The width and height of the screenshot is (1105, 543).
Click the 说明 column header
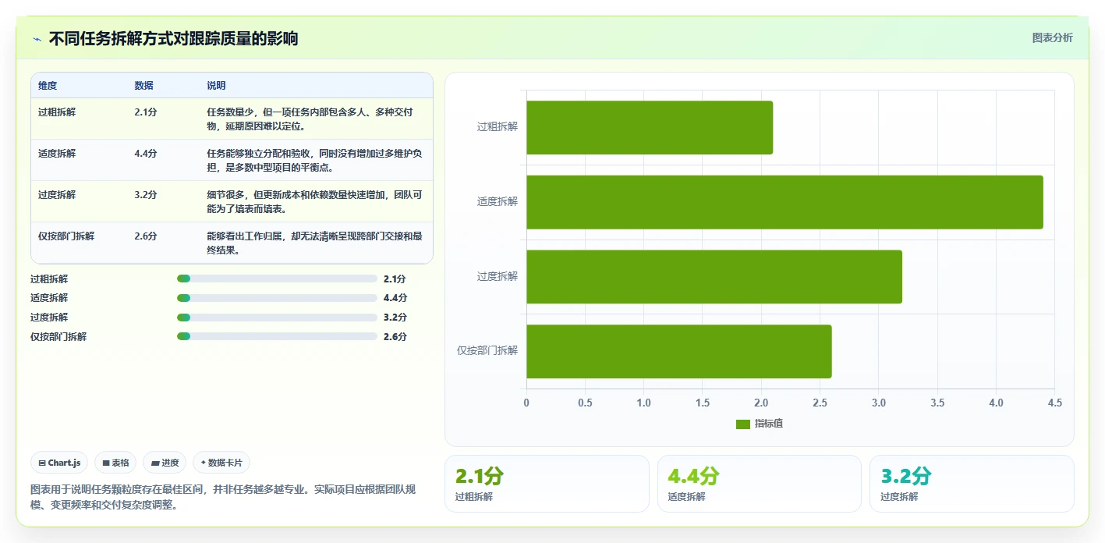pos(216,86)
